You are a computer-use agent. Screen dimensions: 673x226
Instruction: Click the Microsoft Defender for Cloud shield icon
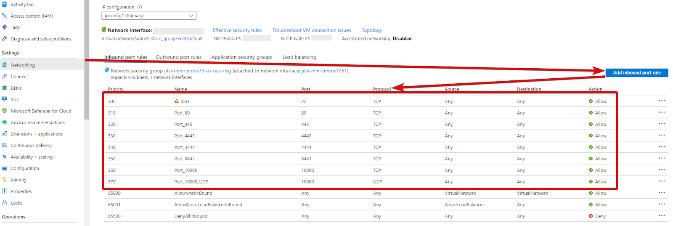pyautogui.click(x=5, y=111)
